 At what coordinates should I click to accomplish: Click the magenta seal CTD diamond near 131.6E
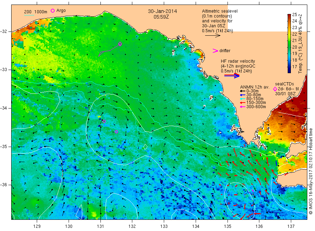[x=120, y=44]
